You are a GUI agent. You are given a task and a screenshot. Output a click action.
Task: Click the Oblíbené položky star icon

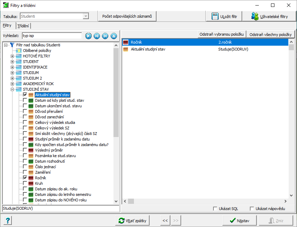[x=19, y=51]
